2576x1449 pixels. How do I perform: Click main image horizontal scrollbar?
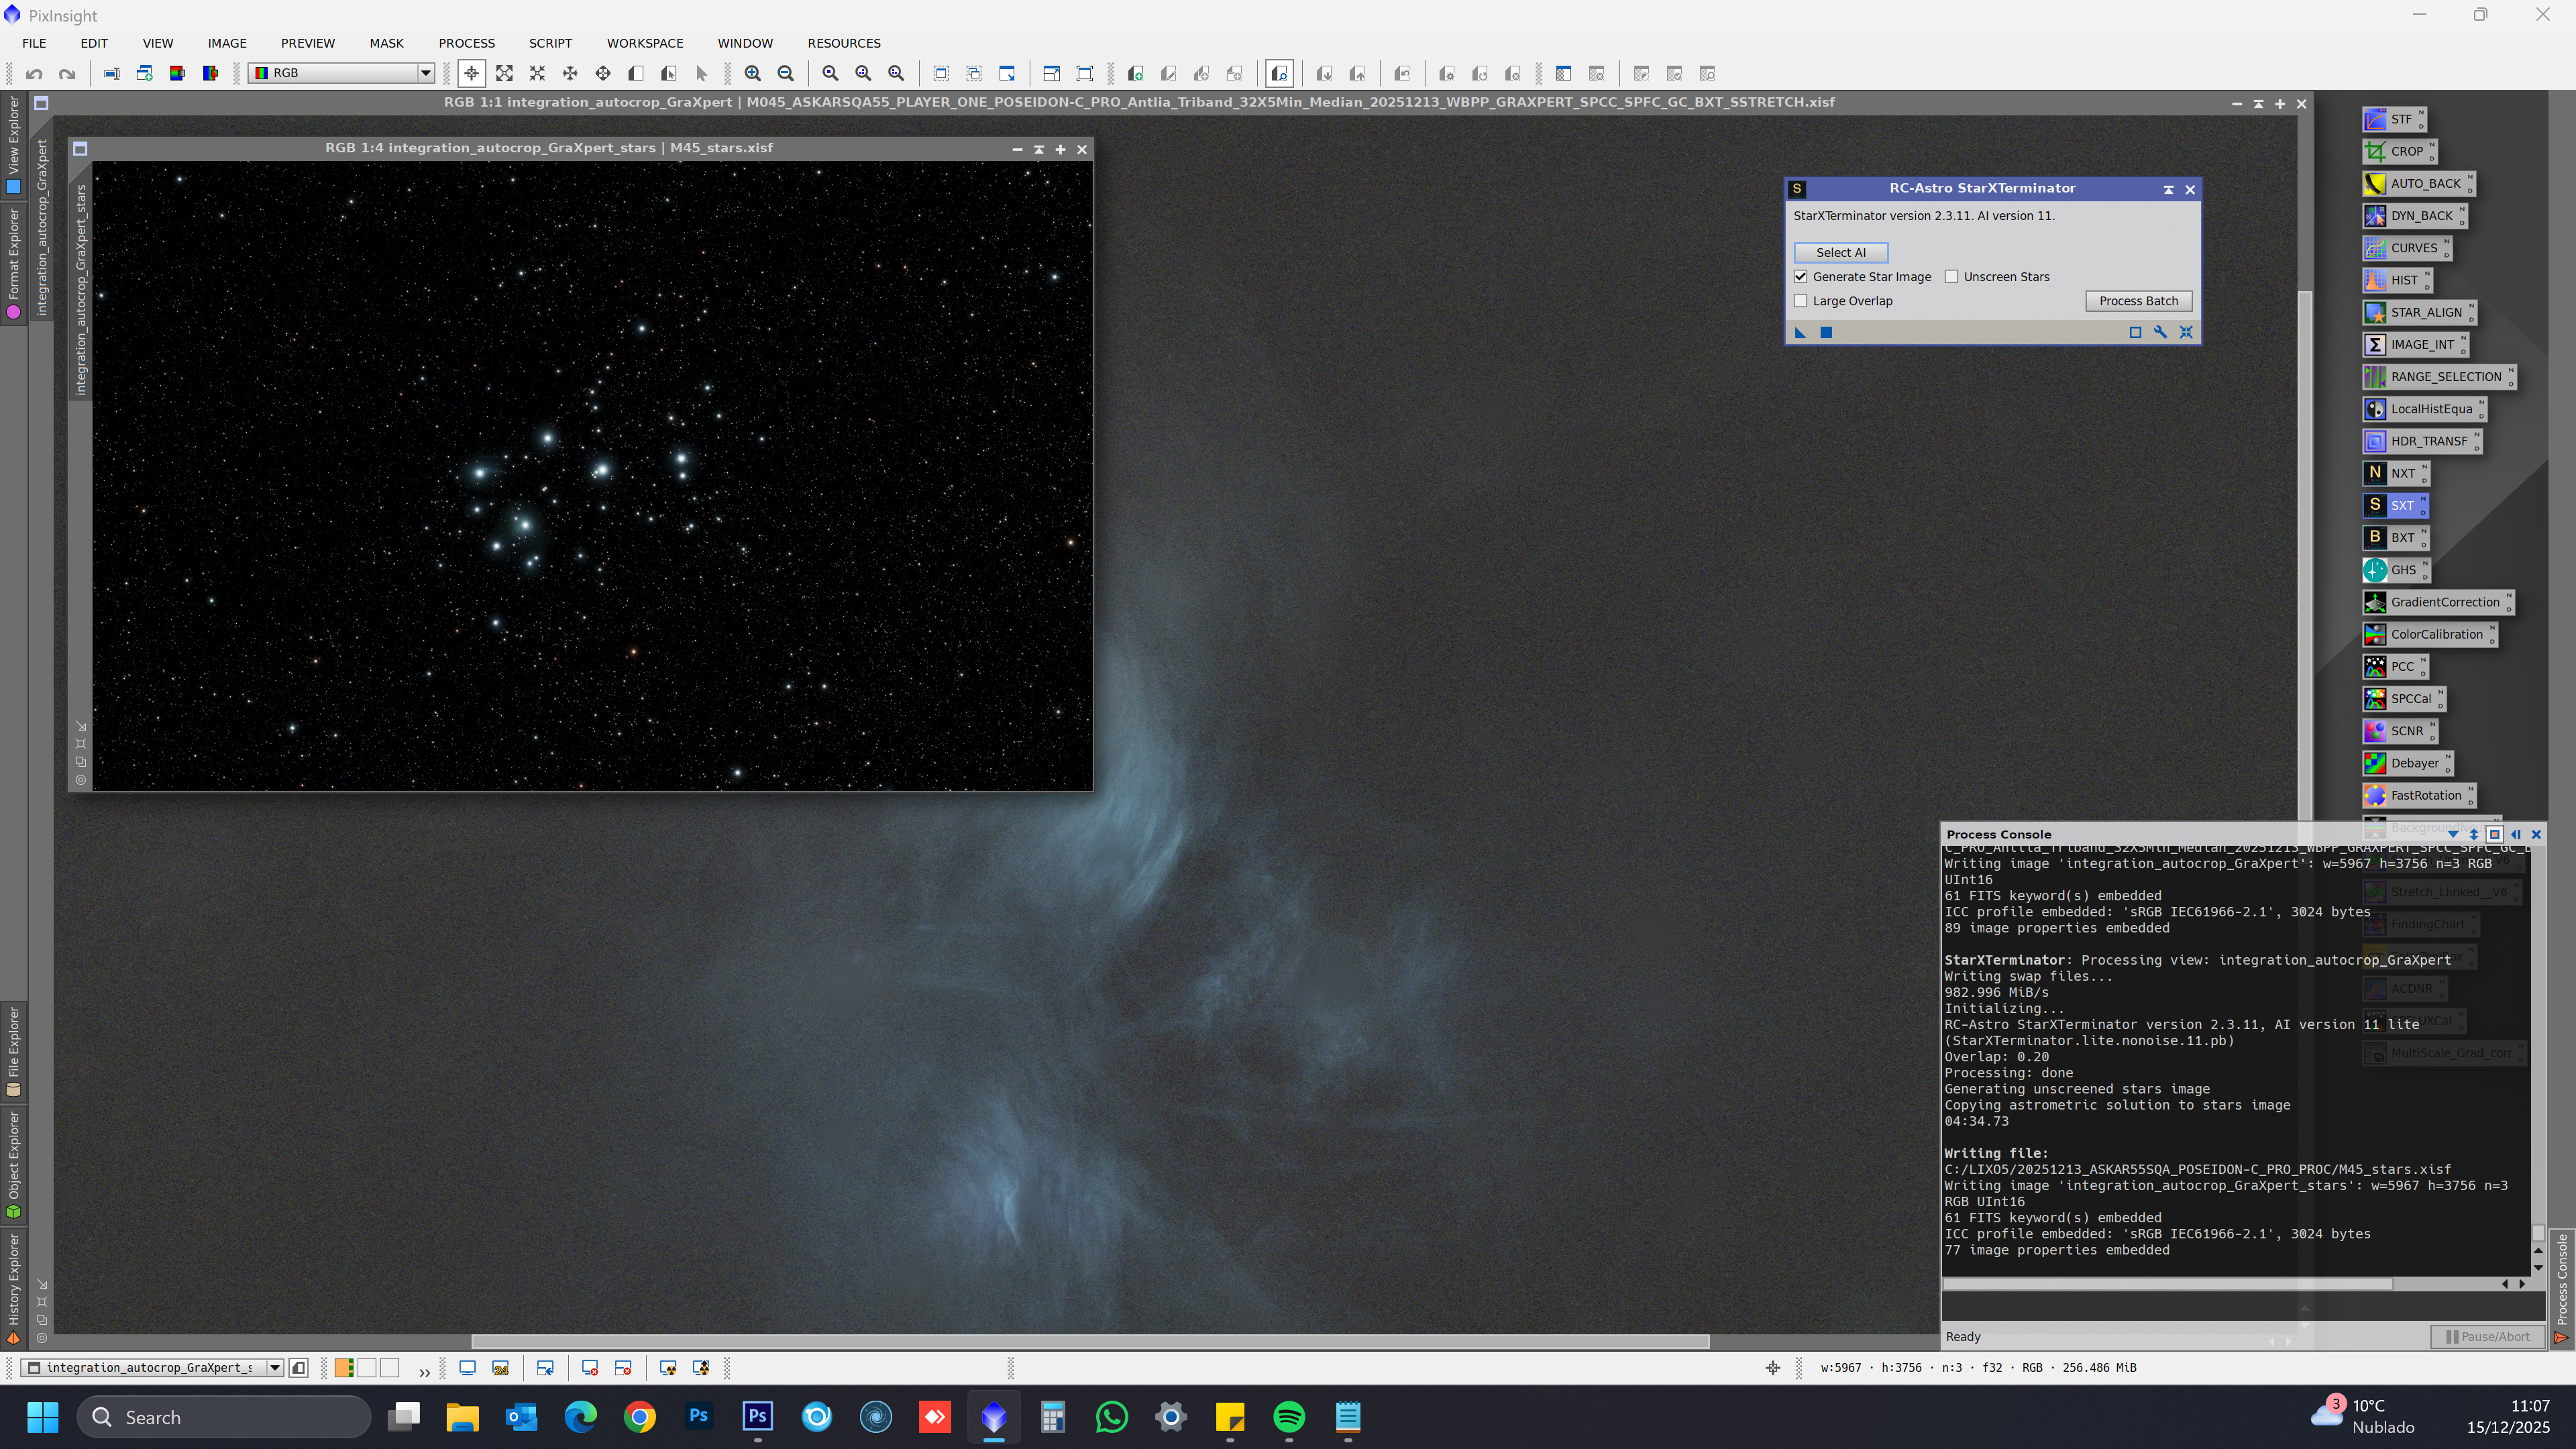pyautogui.click(x=1090, y=1342)
